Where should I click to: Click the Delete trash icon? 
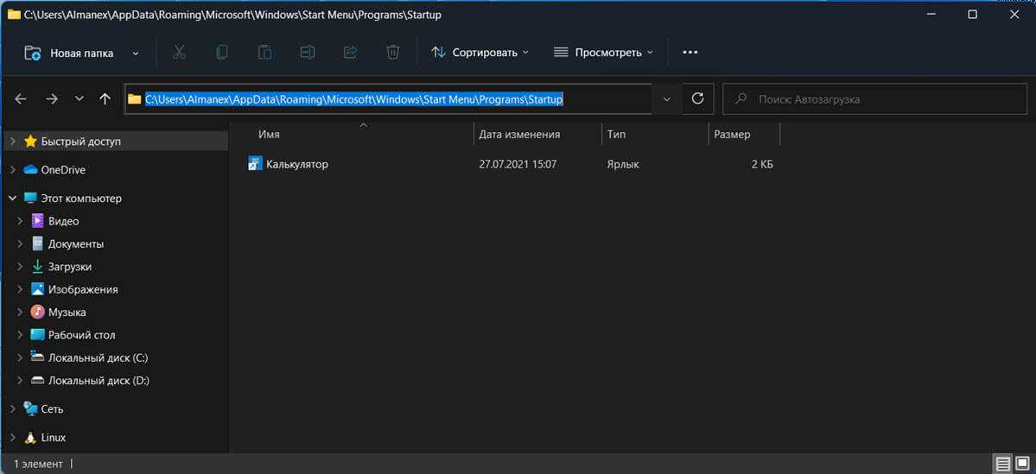coord(392,53)
